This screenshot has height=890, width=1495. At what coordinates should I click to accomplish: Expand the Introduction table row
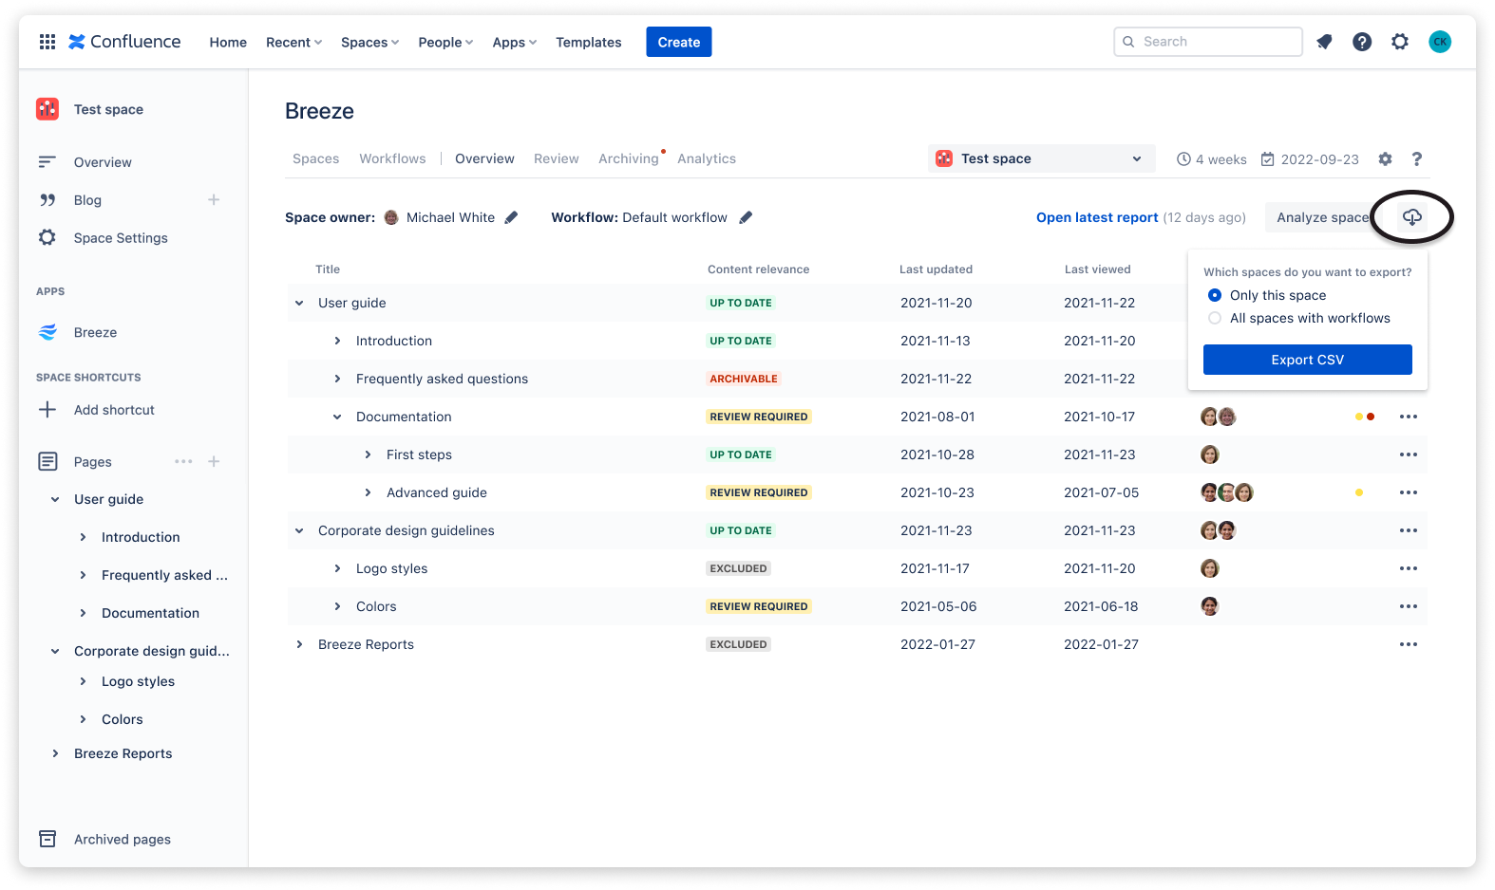coord(337,341)
